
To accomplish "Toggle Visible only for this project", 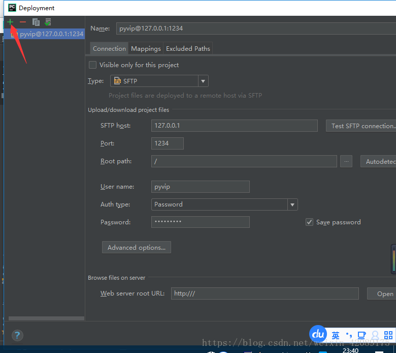I will (93, 65).
